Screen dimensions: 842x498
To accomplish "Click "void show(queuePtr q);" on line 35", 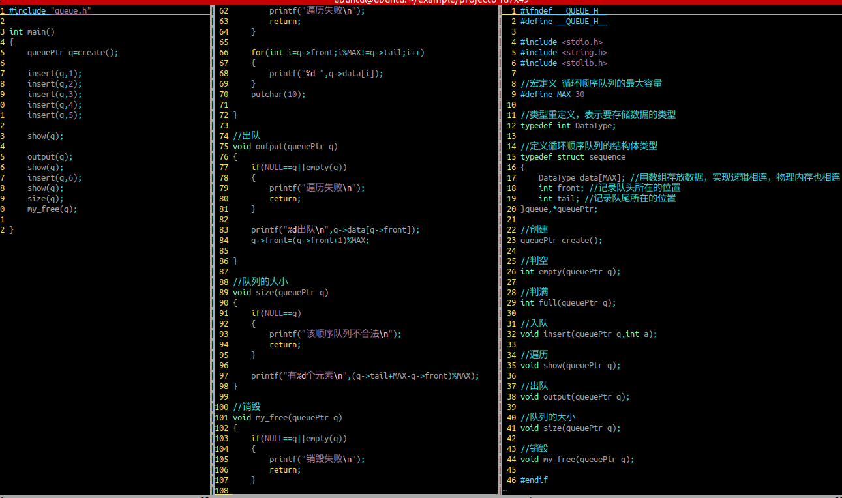I will pyautogui.click(x=571, y=366).
